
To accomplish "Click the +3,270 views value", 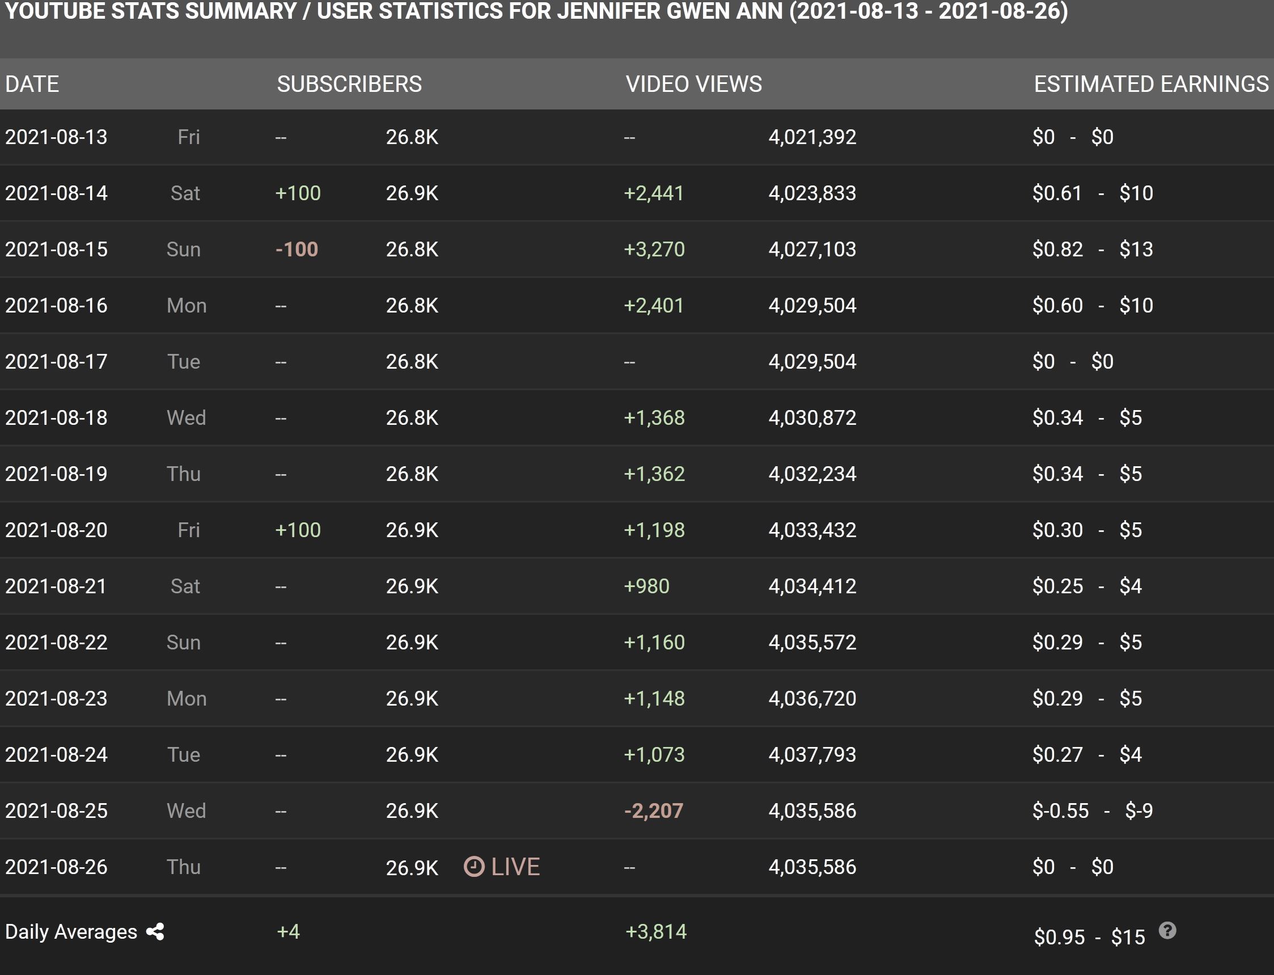I will click(x=654, y=250).
